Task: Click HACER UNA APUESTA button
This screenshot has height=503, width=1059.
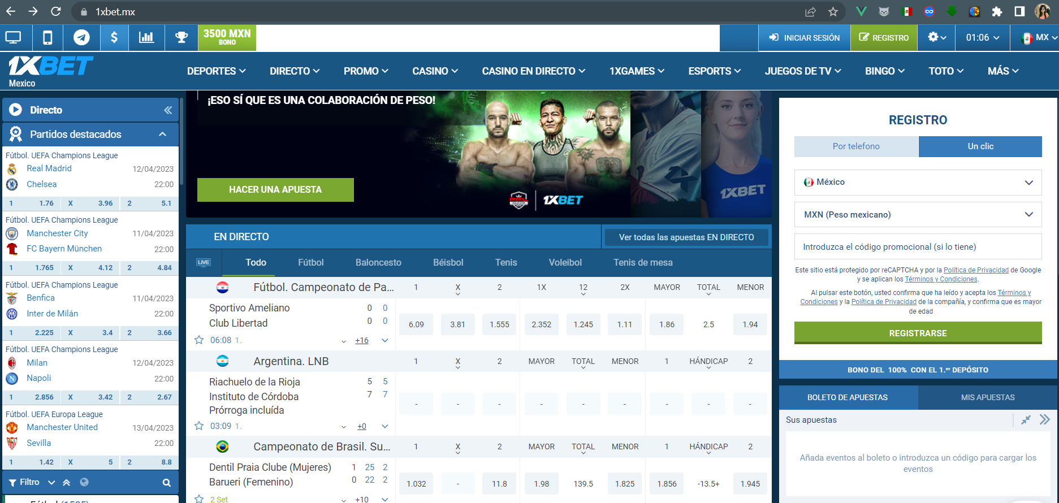Action: (x=275, y=190)
